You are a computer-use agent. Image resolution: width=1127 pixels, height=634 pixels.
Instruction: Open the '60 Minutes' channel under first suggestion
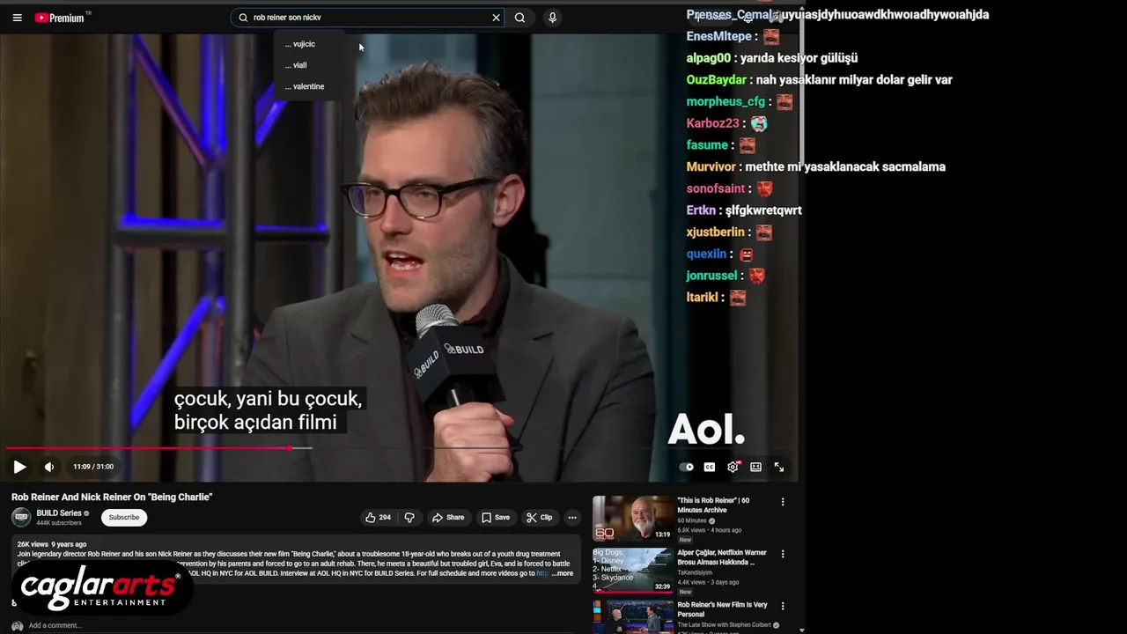[692, 520]
